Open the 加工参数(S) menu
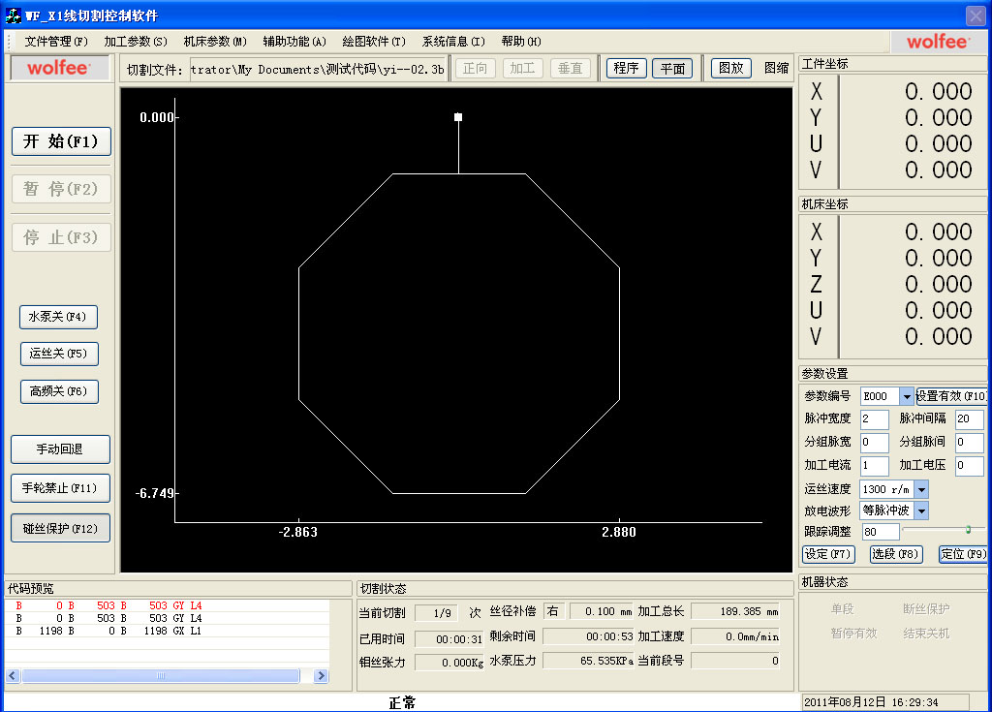This screenshot has width=992, height=712. coord(136,42)
